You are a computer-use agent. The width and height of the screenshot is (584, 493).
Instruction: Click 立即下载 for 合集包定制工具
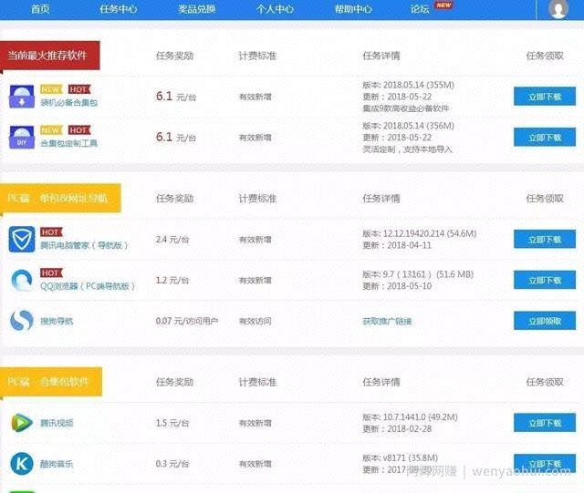(545, 138)
